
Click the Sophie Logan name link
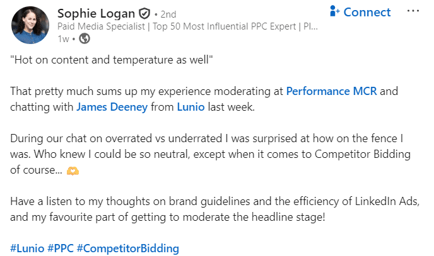click(96, 14)
